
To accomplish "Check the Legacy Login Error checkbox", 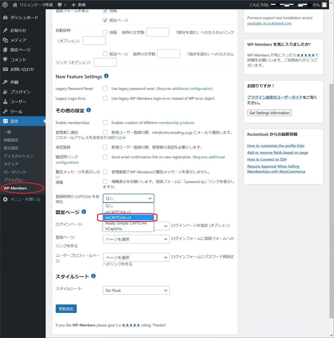I will coord(105,98).
